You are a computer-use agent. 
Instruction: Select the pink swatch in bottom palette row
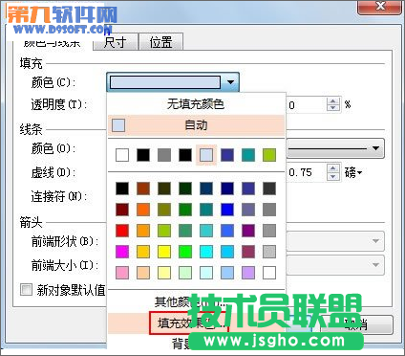point(122,273)
